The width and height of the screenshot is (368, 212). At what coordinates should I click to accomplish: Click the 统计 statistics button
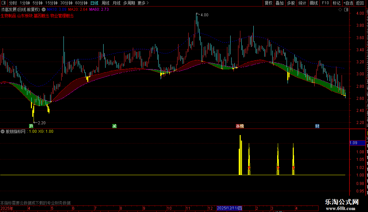click(x=302, y=3)
